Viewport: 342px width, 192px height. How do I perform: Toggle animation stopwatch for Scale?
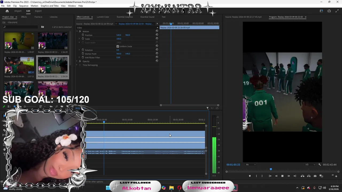point(83,39)
